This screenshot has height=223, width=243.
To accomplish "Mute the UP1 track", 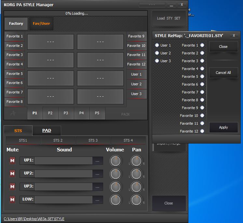I will click(12, 161).
